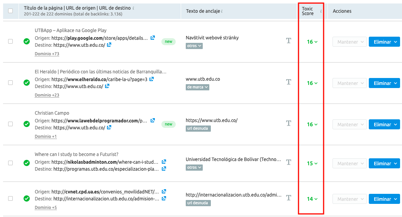This screenshot has width=402, height=217.
Task: Select checkbox for UTBApp Google Play row
Action: coord(10,41)
